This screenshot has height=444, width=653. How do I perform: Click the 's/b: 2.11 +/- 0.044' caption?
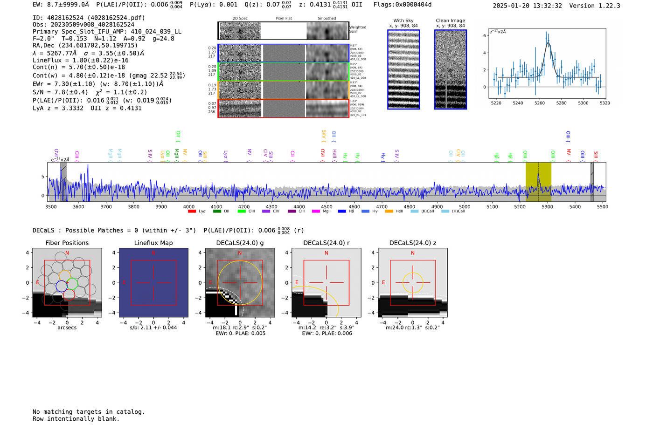(153, 328)
